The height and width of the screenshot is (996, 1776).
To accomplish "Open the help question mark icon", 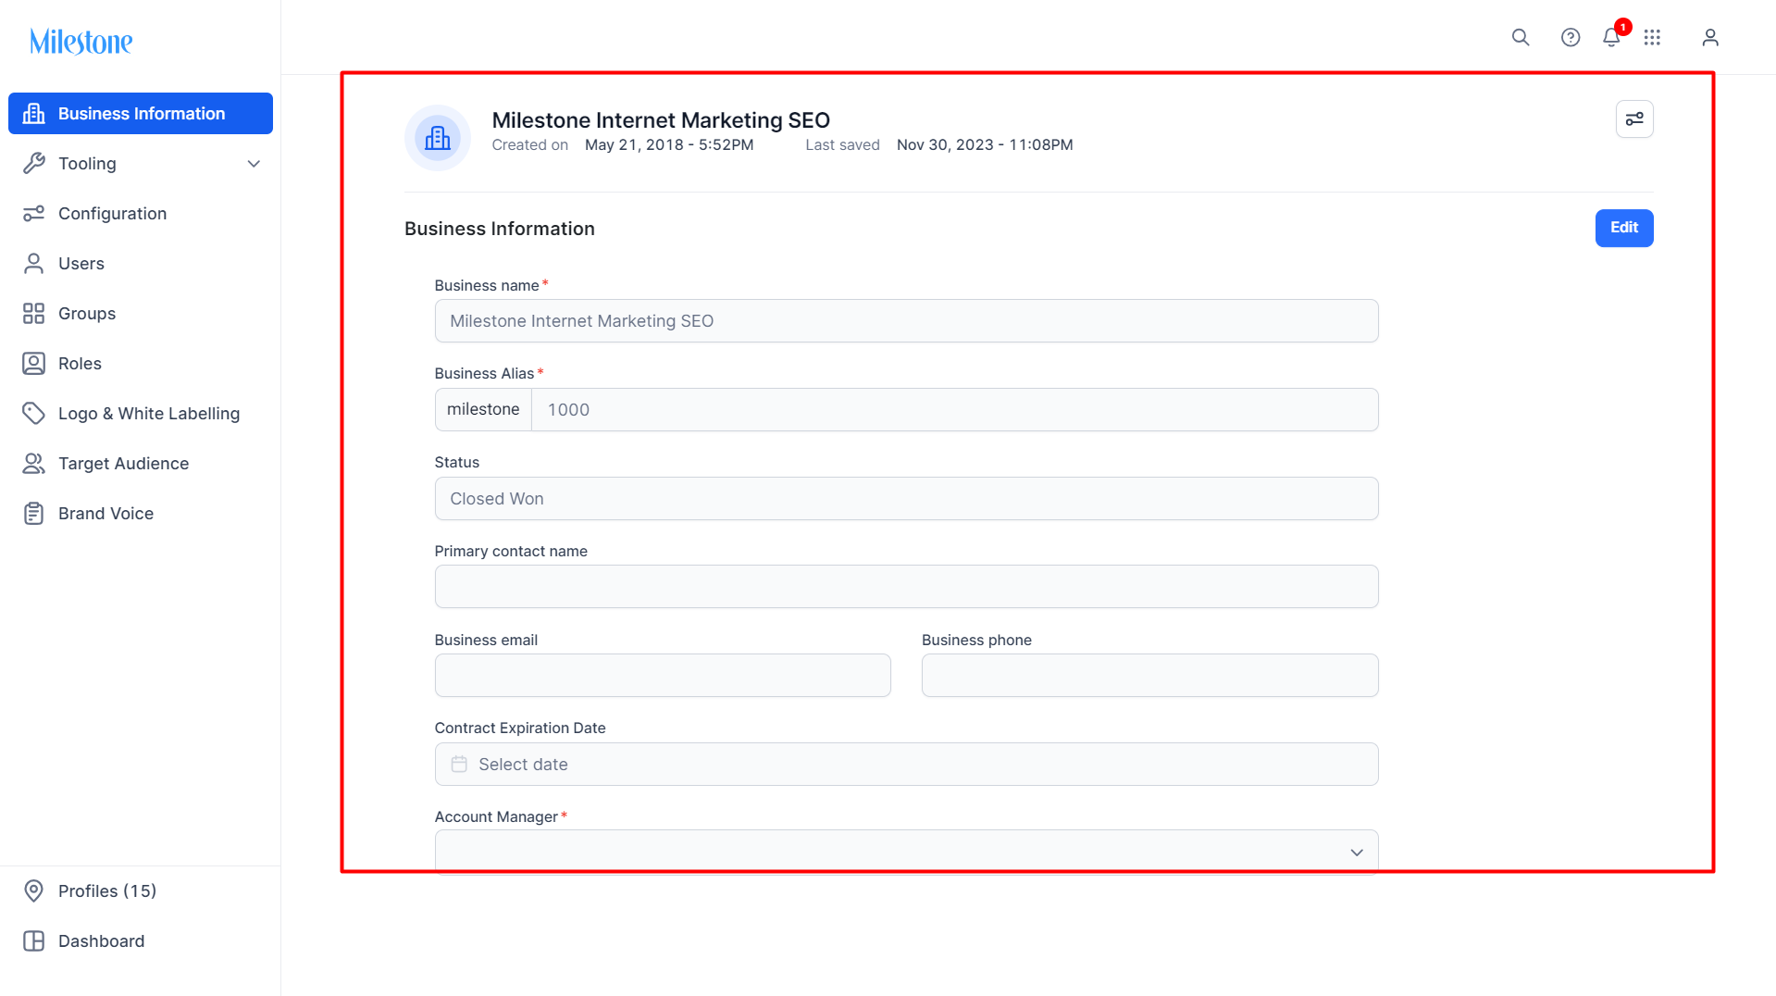I will [1571, 37].
